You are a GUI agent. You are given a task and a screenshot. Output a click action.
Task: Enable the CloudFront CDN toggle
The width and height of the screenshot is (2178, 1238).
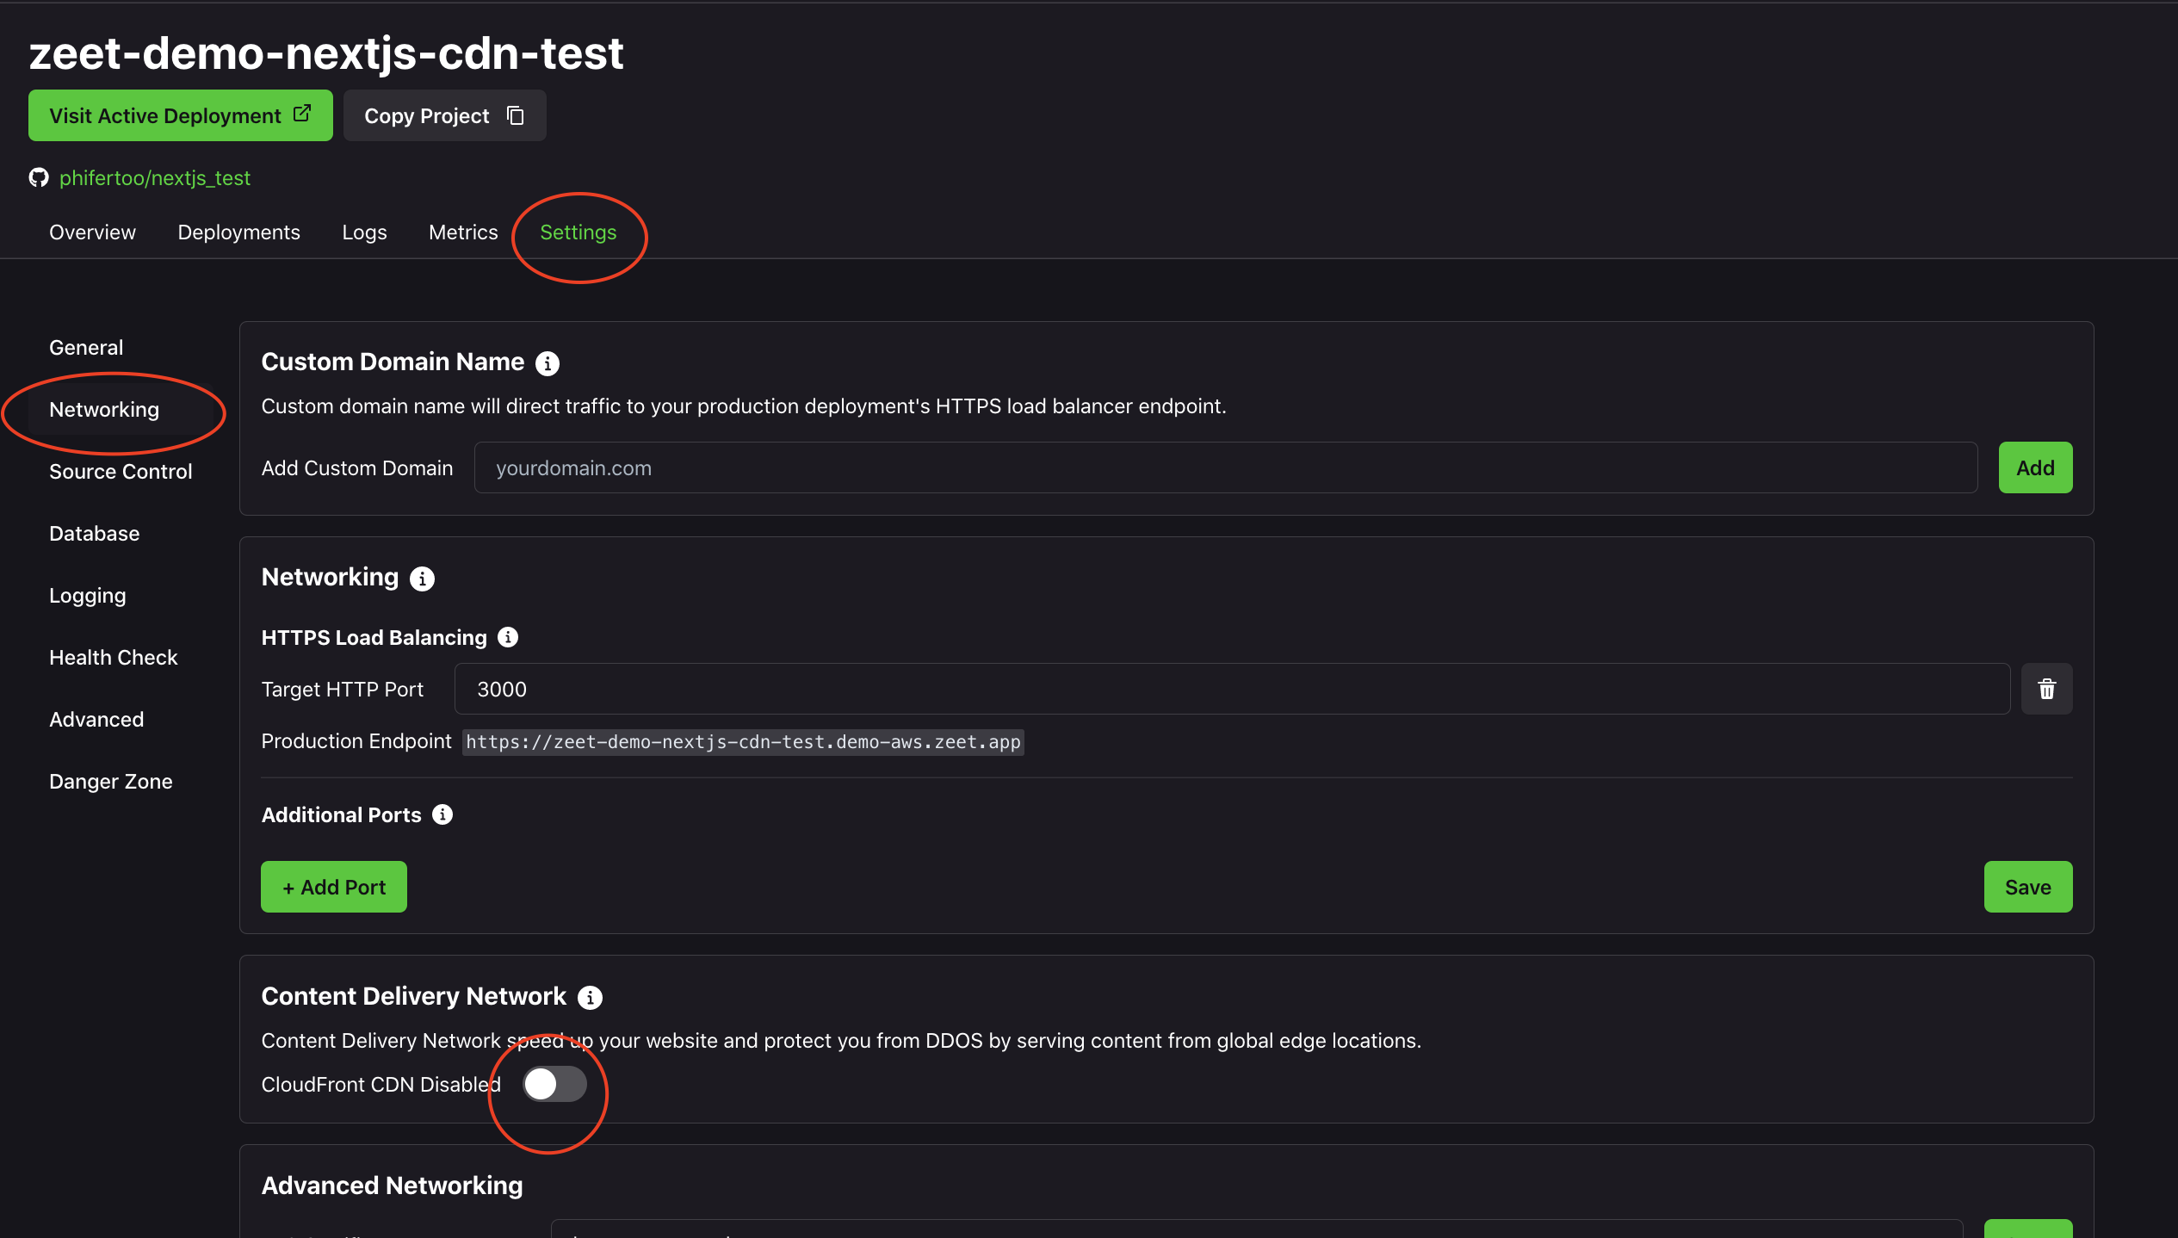pyautogui.click(x=554, y=1084)
